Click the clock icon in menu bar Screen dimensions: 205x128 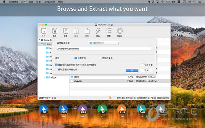point(184,2)
